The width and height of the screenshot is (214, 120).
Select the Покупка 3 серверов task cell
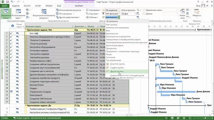point(49,40)
